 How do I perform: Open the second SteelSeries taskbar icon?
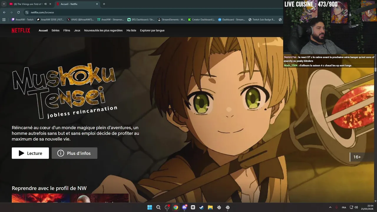tap(227, 207)
